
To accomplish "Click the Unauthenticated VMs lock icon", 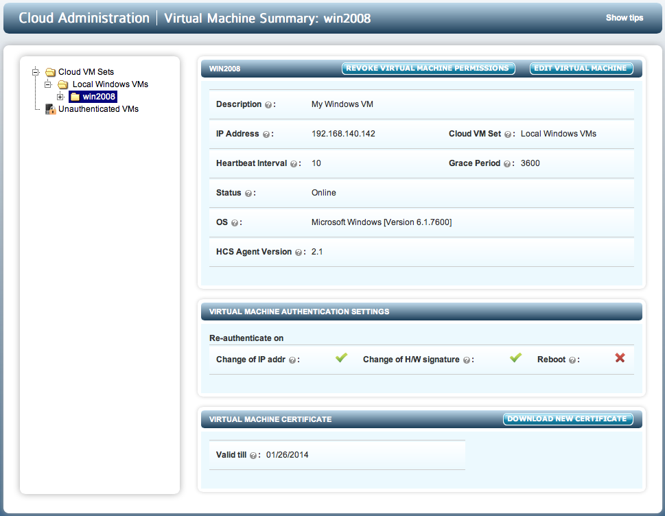I will pyautogui.click(x=51, y=109).
